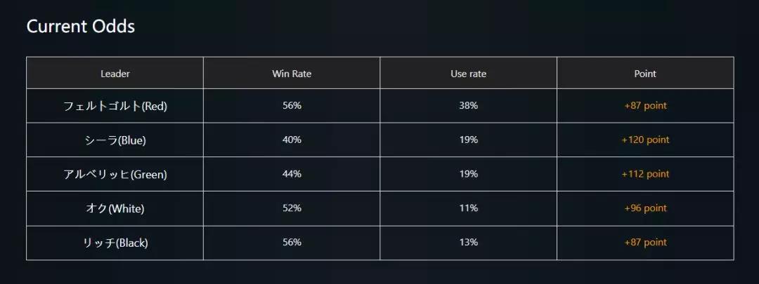Viewport: 759px width, 284px height.
Task: Select the 38% use rate cell
Action: (x=468, y=106)
